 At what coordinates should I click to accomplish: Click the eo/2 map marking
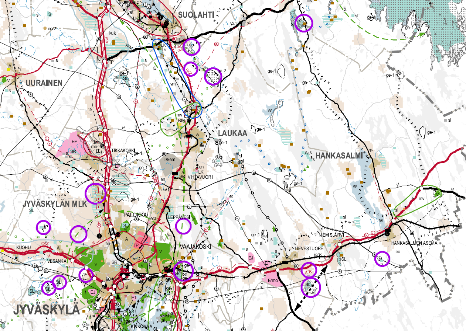pyautogui.click(x=52, y=28)
